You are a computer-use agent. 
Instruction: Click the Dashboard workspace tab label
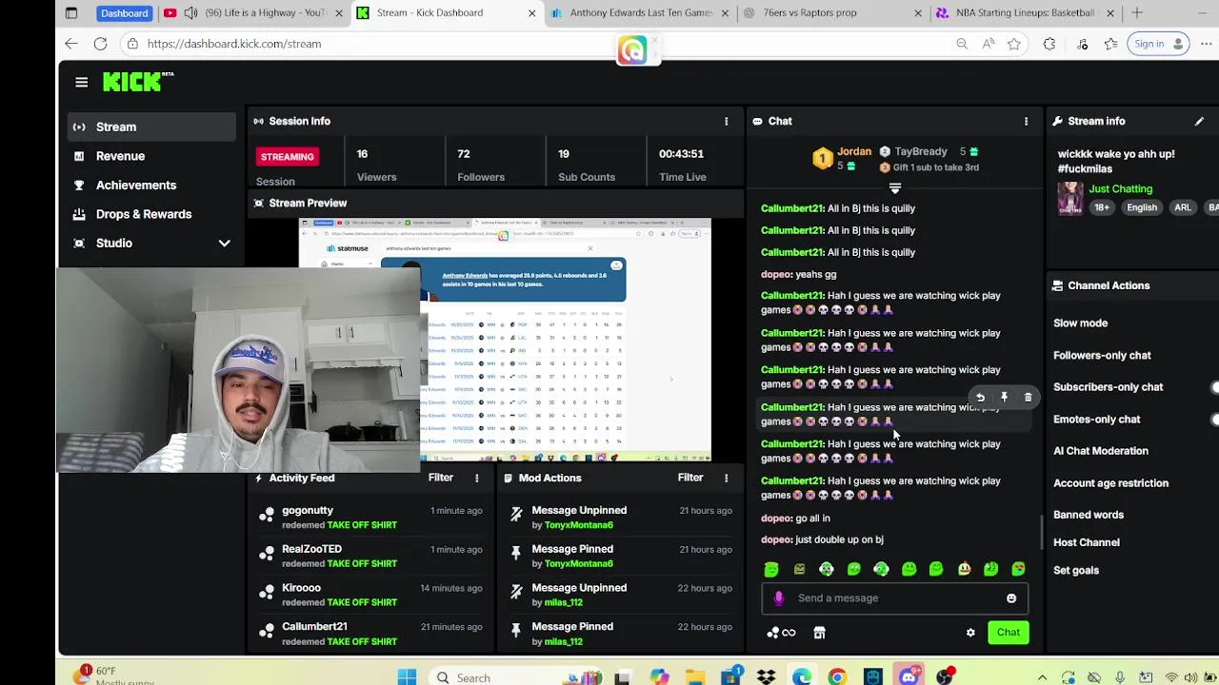point(124,13)
